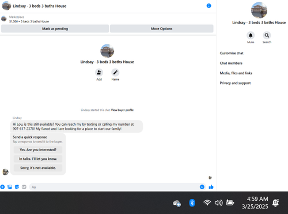Image resolution: width=288 pixels, height=214 pixels.
Task: Open Wi-Fi network settings in tray
Action: pyautogui.click(x=207, y=202)
